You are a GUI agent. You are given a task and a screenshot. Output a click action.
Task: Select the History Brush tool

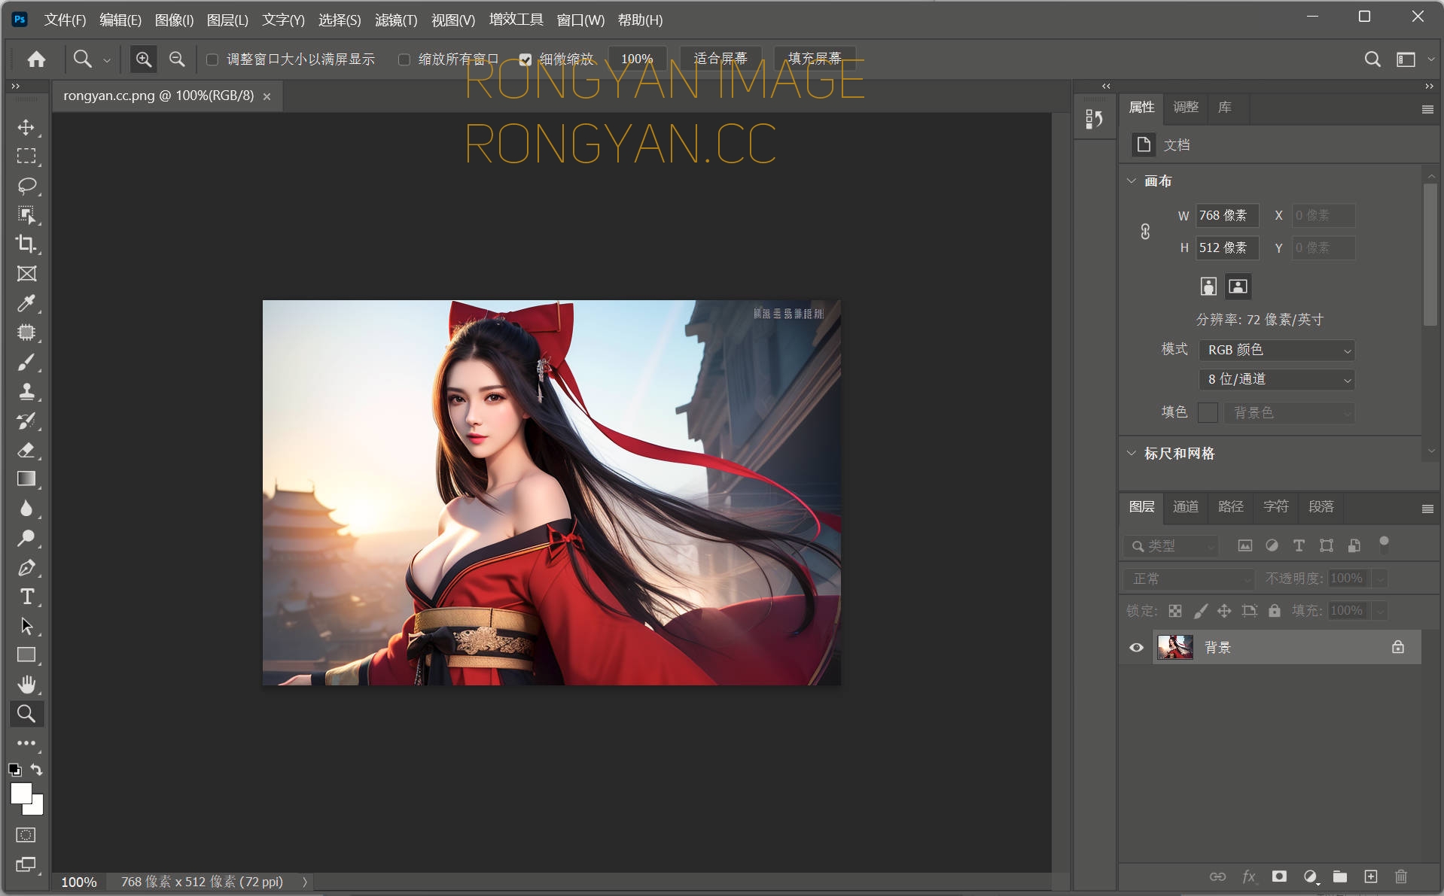coord(26,421)
